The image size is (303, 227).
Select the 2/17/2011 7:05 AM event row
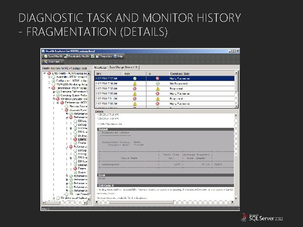[x=165, y=94]
